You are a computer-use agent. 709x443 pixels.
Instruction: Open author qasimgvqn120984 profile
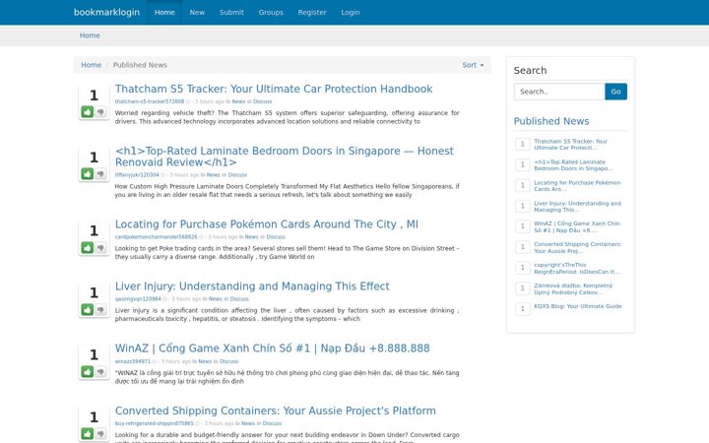tap(138, 299)
